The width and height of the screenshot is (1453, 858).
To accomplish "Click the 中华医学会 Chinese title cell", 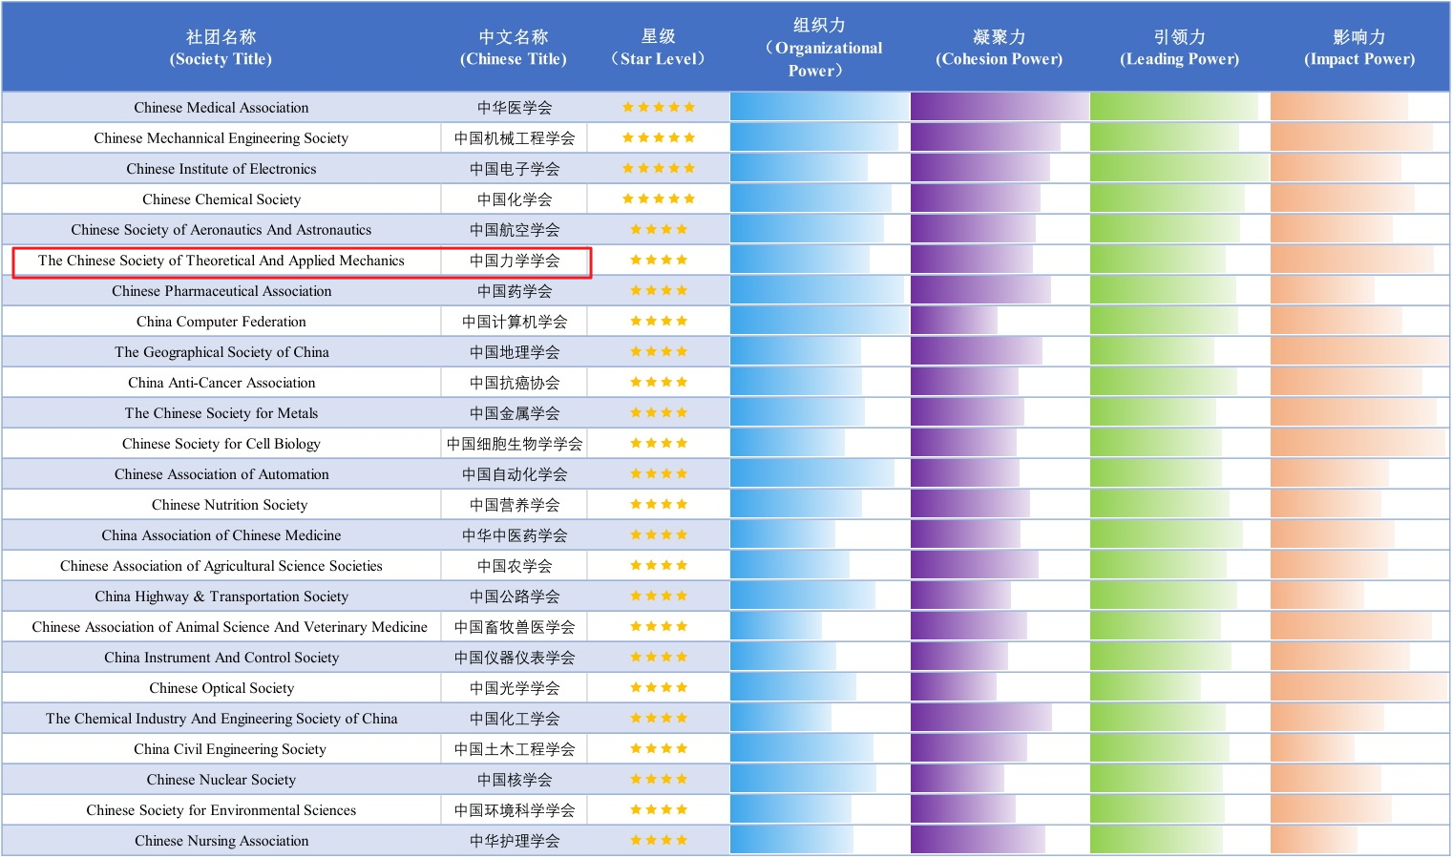I will click(x=515, y=108).
